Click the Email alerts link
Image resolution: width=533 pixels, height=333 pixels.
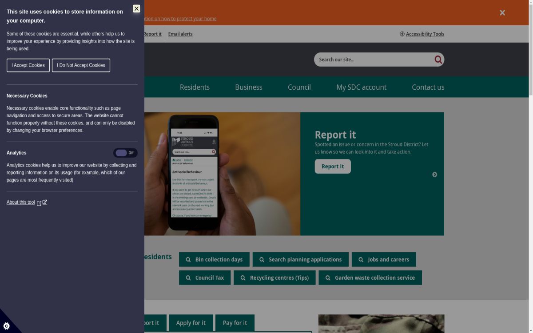[180, 34]
